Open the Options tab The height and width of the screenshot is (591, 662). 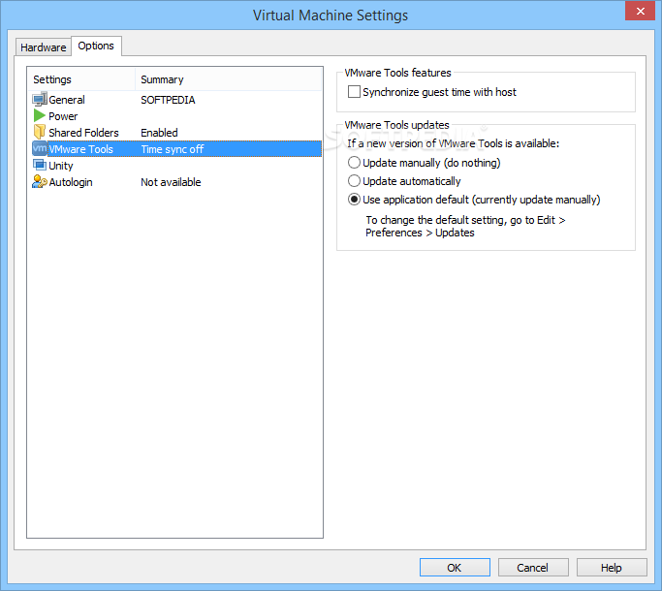pyautogui.click(x=96, y=46)
